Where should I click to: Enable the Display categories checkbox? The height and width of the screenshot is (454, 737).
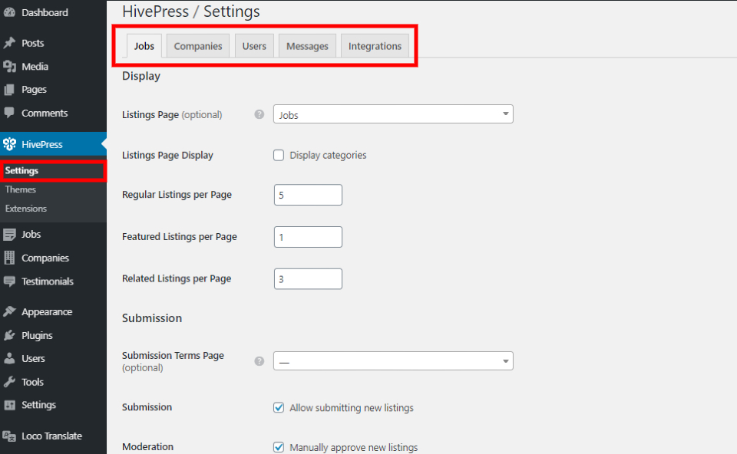point(279,155)
